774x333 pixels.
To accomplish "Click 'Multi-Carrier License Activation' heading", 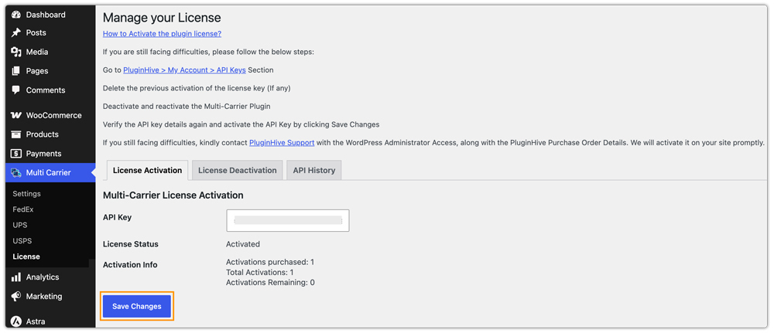I will click(173, 195).
